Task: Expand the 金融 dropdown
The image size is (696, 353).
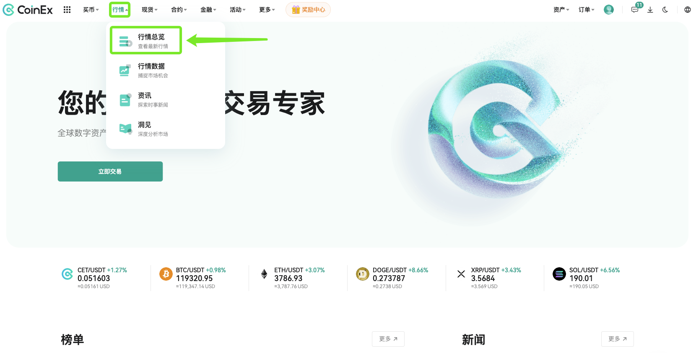Action: point(208,10)
